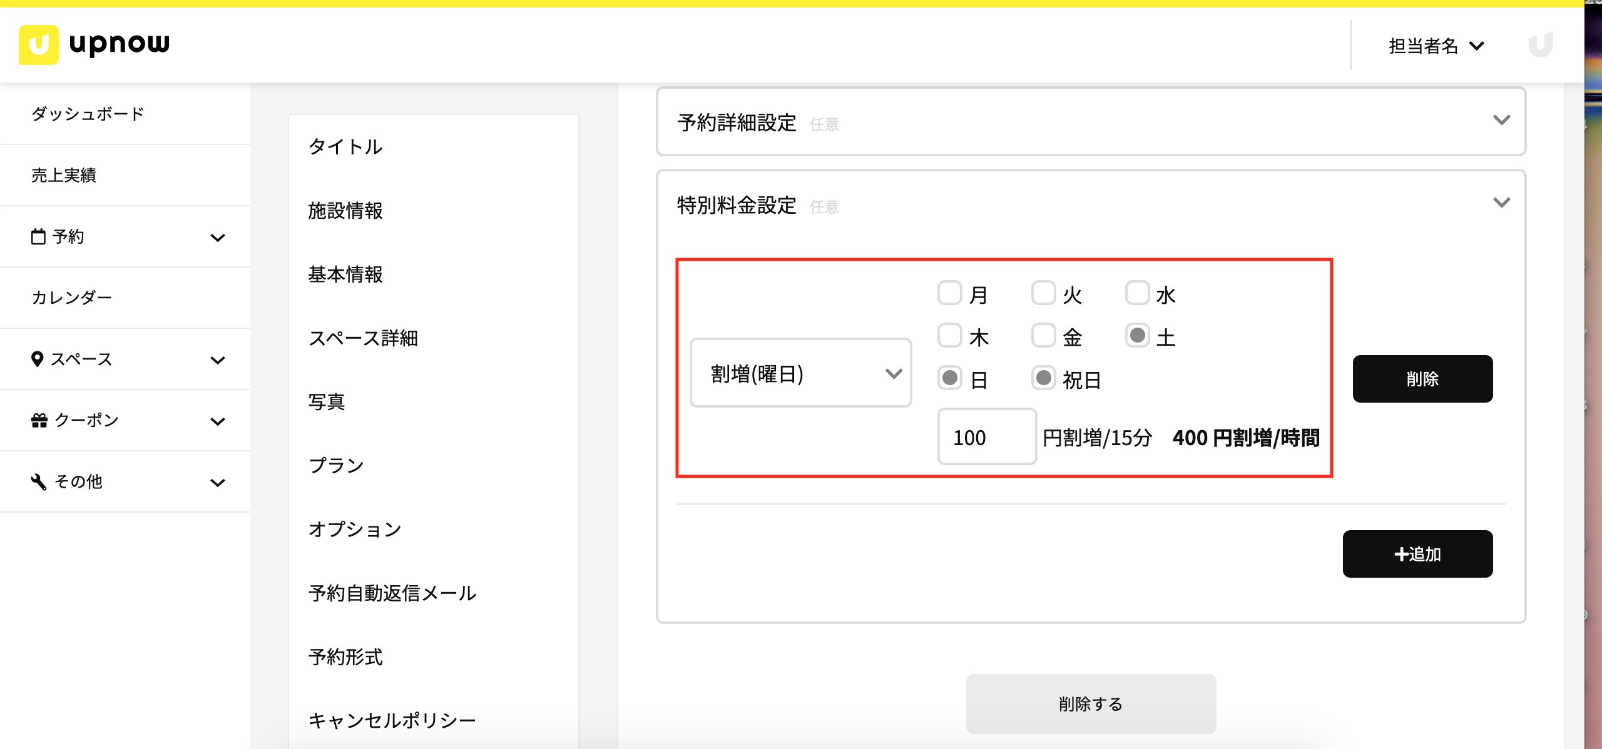Expand the 予約詳細設定 section chevron
1602x749 pixels.
(x=1502, y=120)
